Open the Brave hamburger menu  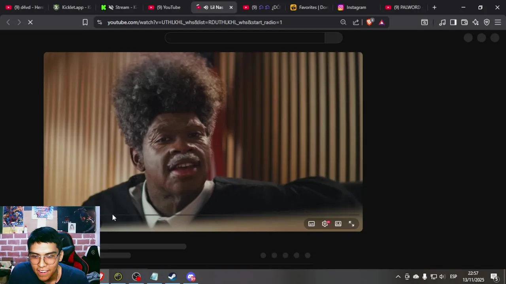[x=498, y=22]
